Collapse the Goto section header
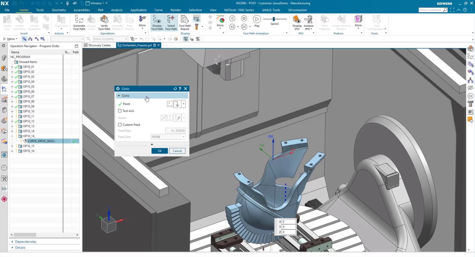The height and width of the screenshot is (257, 475). [x=152, y=96]
